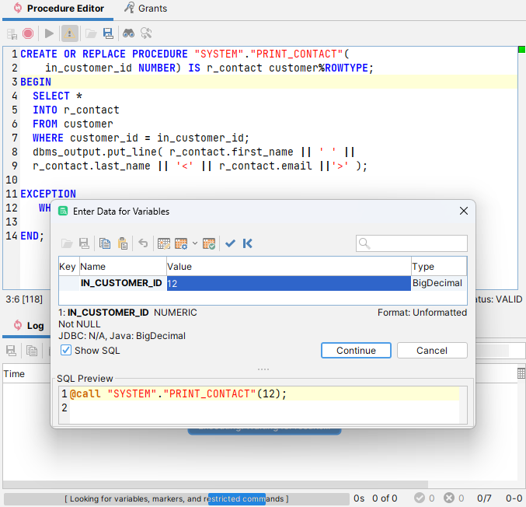The image size is (526, 507).
Task: Click the copy icon in variables dialog
Action: pyautogui.click(x=105, y=243)
